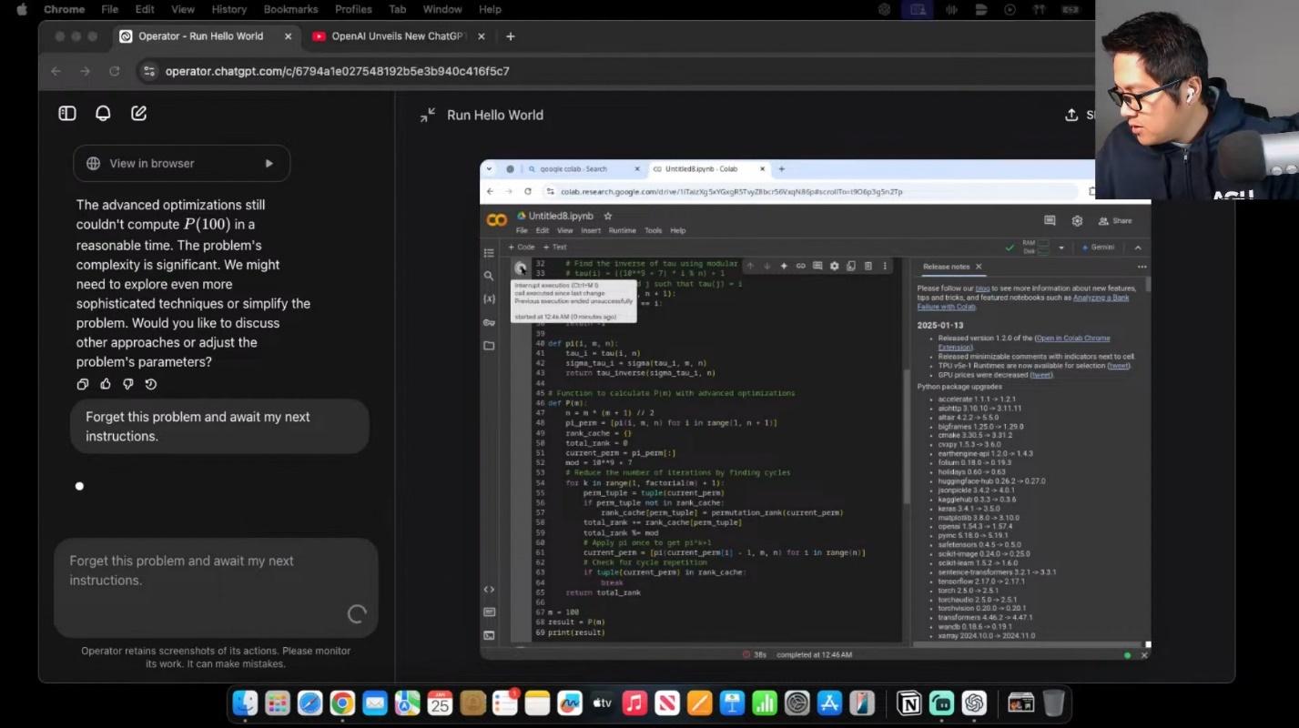Open Operator notifications bell
This screenshot has height=728, width=1299.
coord(103,114)
